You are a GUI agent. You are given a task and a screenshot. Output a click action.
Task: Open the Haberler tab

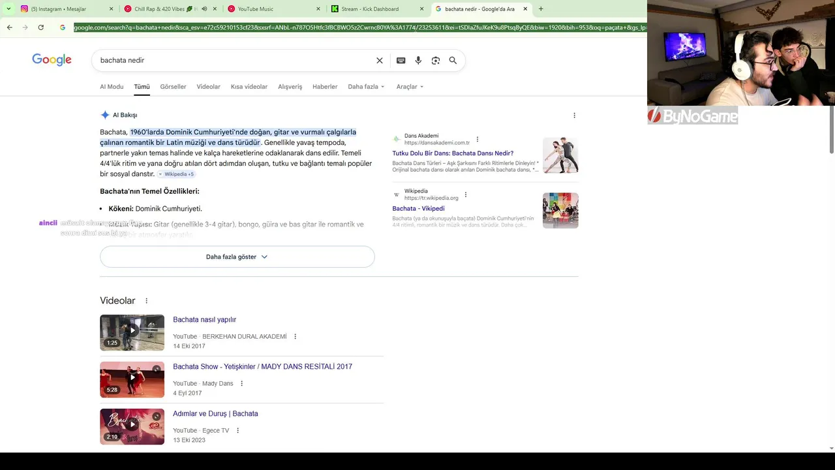coord(325,86)
